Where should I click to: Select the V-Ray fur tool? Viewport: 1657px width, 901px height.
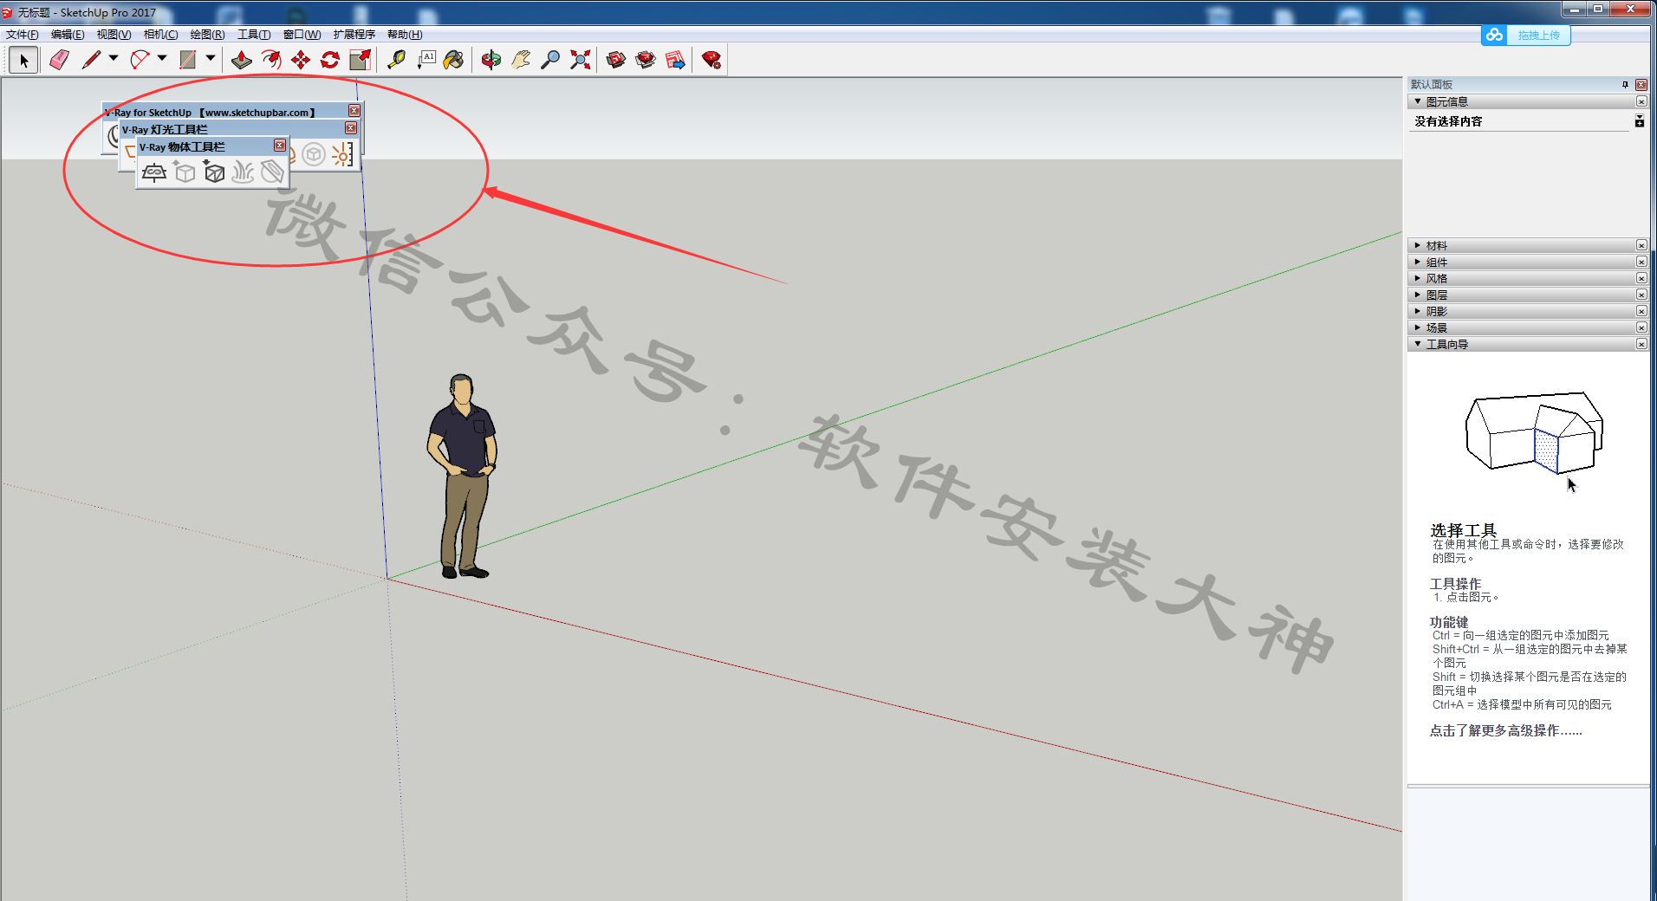pyautogui.click(x=244, y=172)
